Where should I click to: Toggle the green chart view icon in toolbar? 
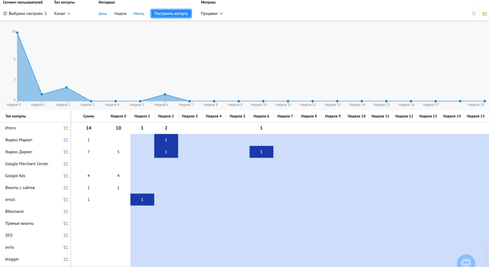(485, 13)
